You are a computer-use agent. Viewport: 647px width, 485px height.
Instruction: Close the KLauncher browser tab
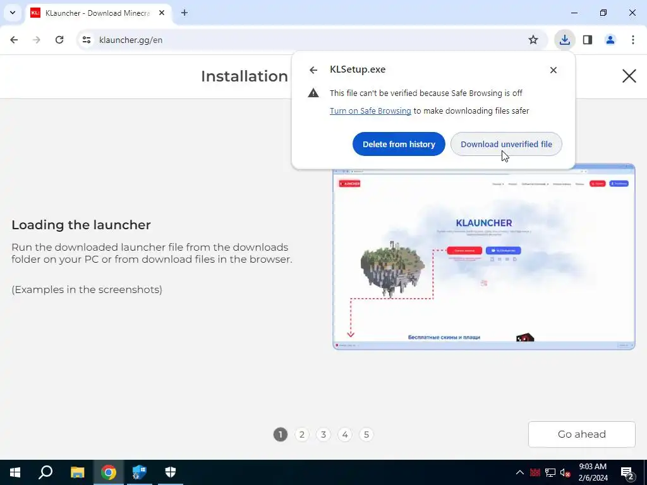162,13
